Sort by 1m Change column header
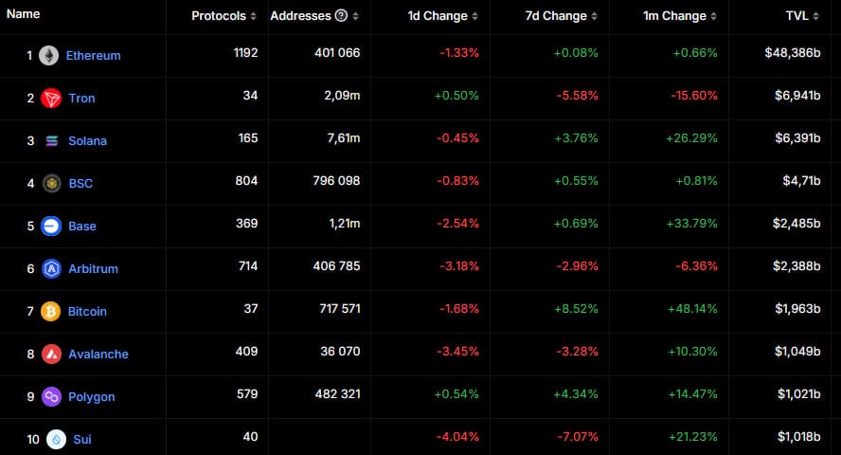 pos(680,16)
